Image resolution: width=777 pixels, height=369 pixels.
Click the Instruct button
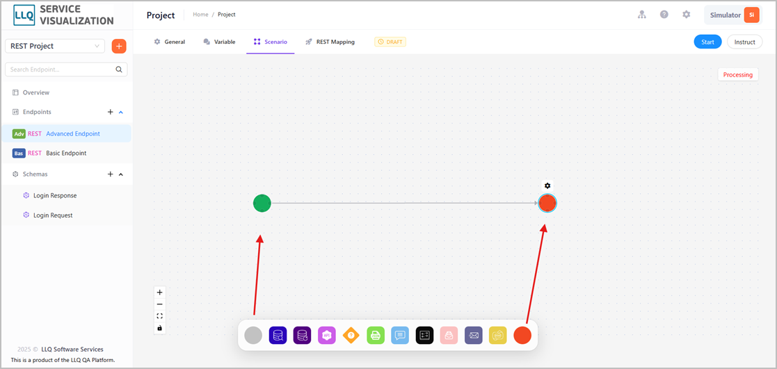(x=745, y=42)
